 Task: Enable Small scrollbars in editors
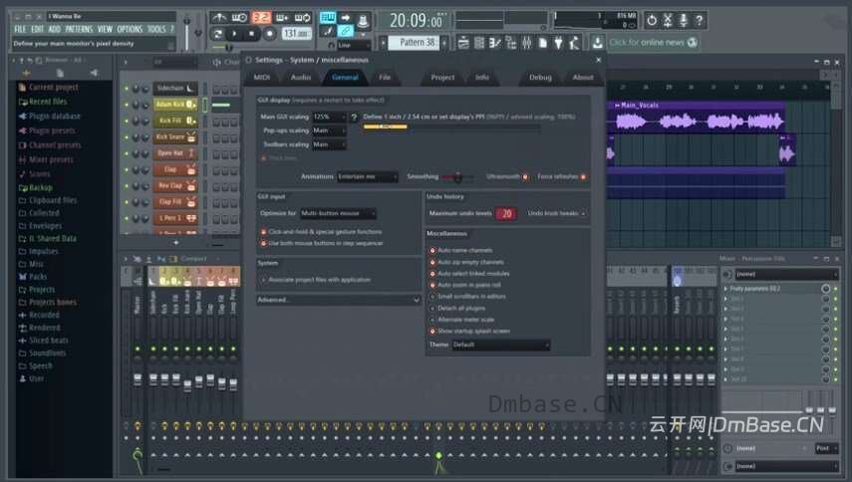[x=432, y=297]
